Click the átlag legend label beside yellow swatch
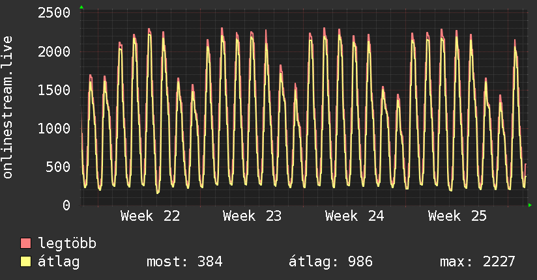Image resolution: width=537 pixels, height=280 pixels. pyautogui.click(x=59, y=262)
